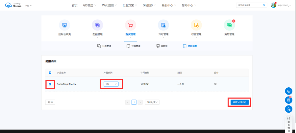This screenshot has width=296, height=133.
Task: Click the 获取试用许可 button
Action: pyautogui.click(x=239, y=102)
